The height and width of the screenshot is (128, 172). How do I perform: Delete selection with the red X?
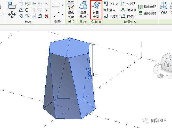coord(47,16)
